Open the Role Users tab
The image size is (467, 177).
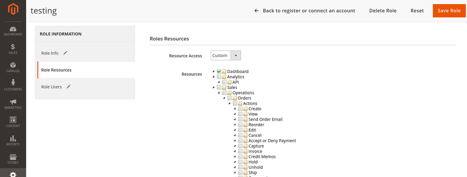pos(86,87)
